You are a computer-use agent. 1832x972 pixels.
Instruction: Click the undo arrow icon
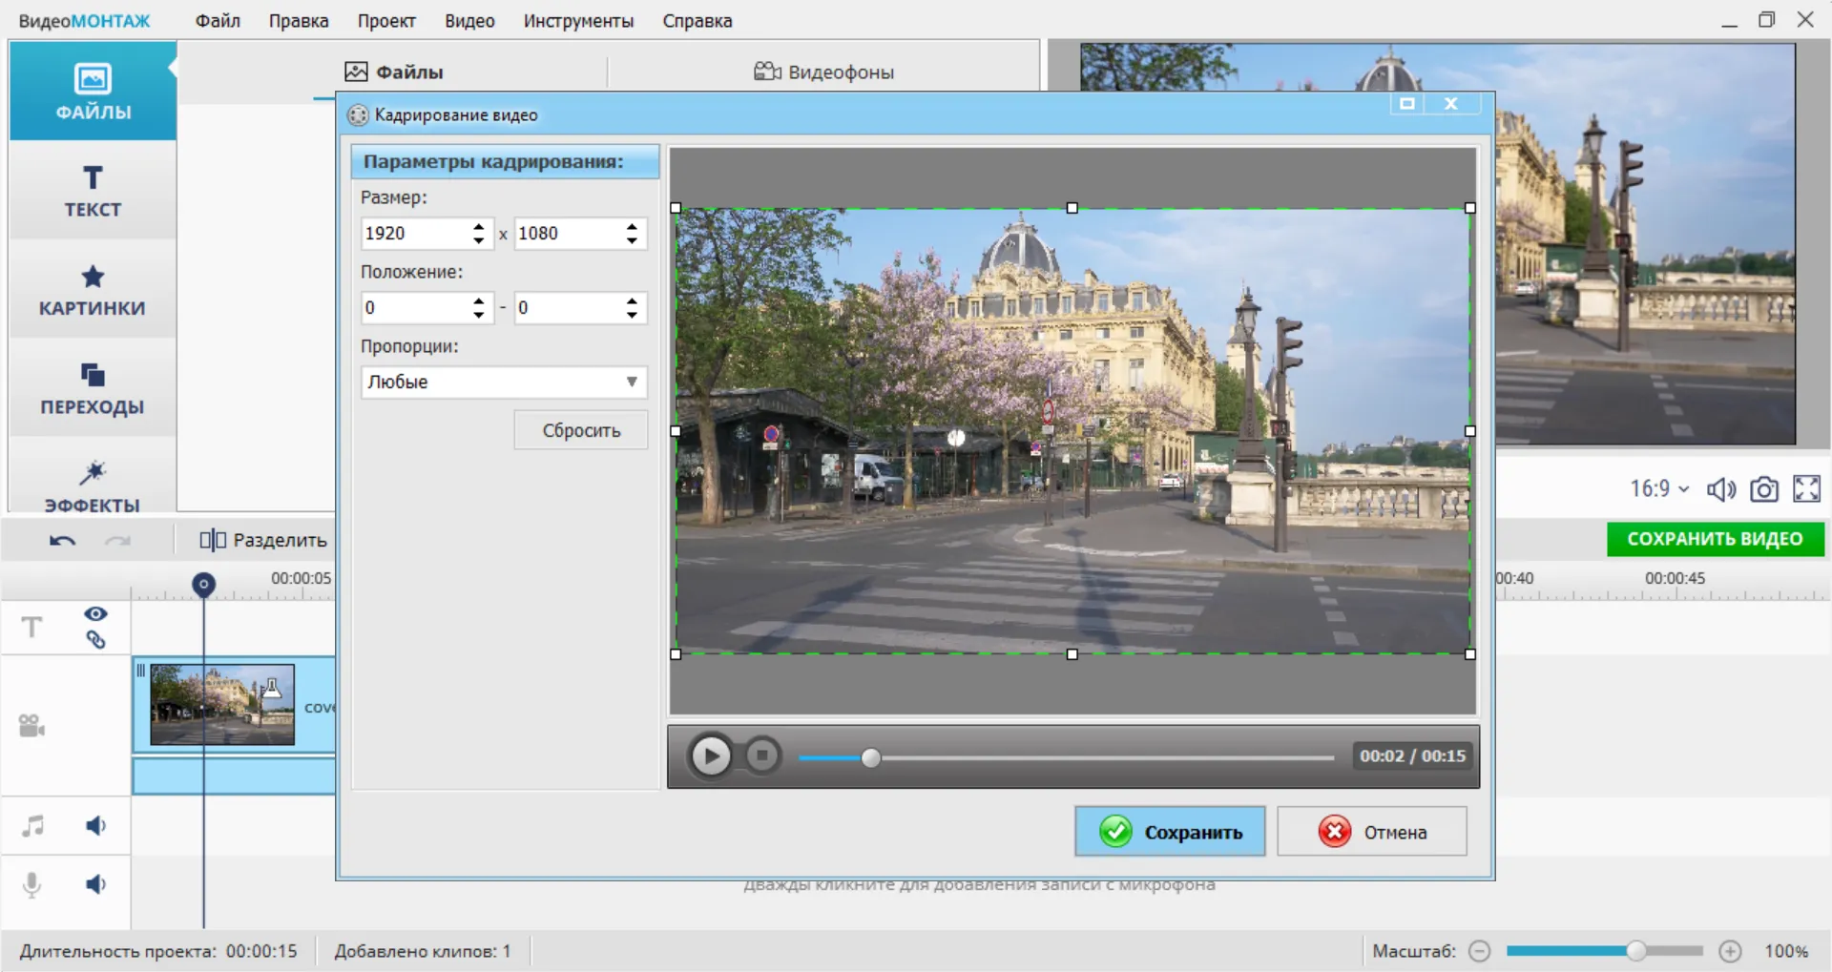62,541
